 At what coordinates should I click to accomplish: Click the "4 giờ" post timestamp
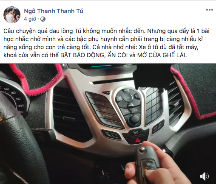(x=30, y=19)
